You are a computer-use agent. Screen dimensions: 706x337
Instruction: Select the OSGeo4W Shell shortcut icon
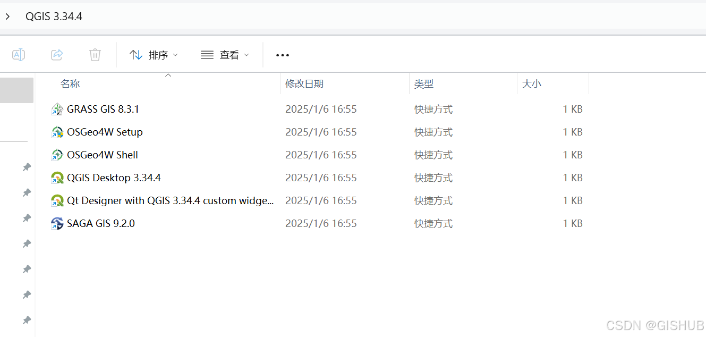point(57,155)
